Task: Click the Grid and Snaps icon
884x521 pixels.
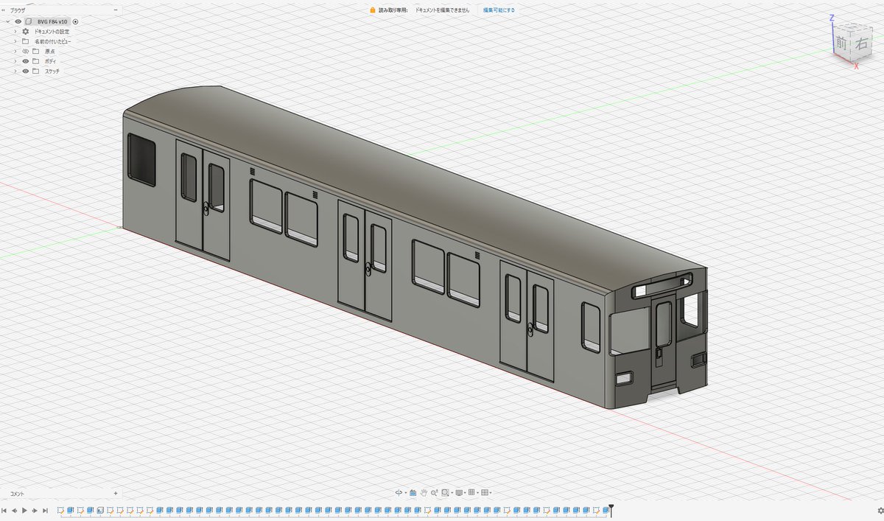Action: click(471, 492)
